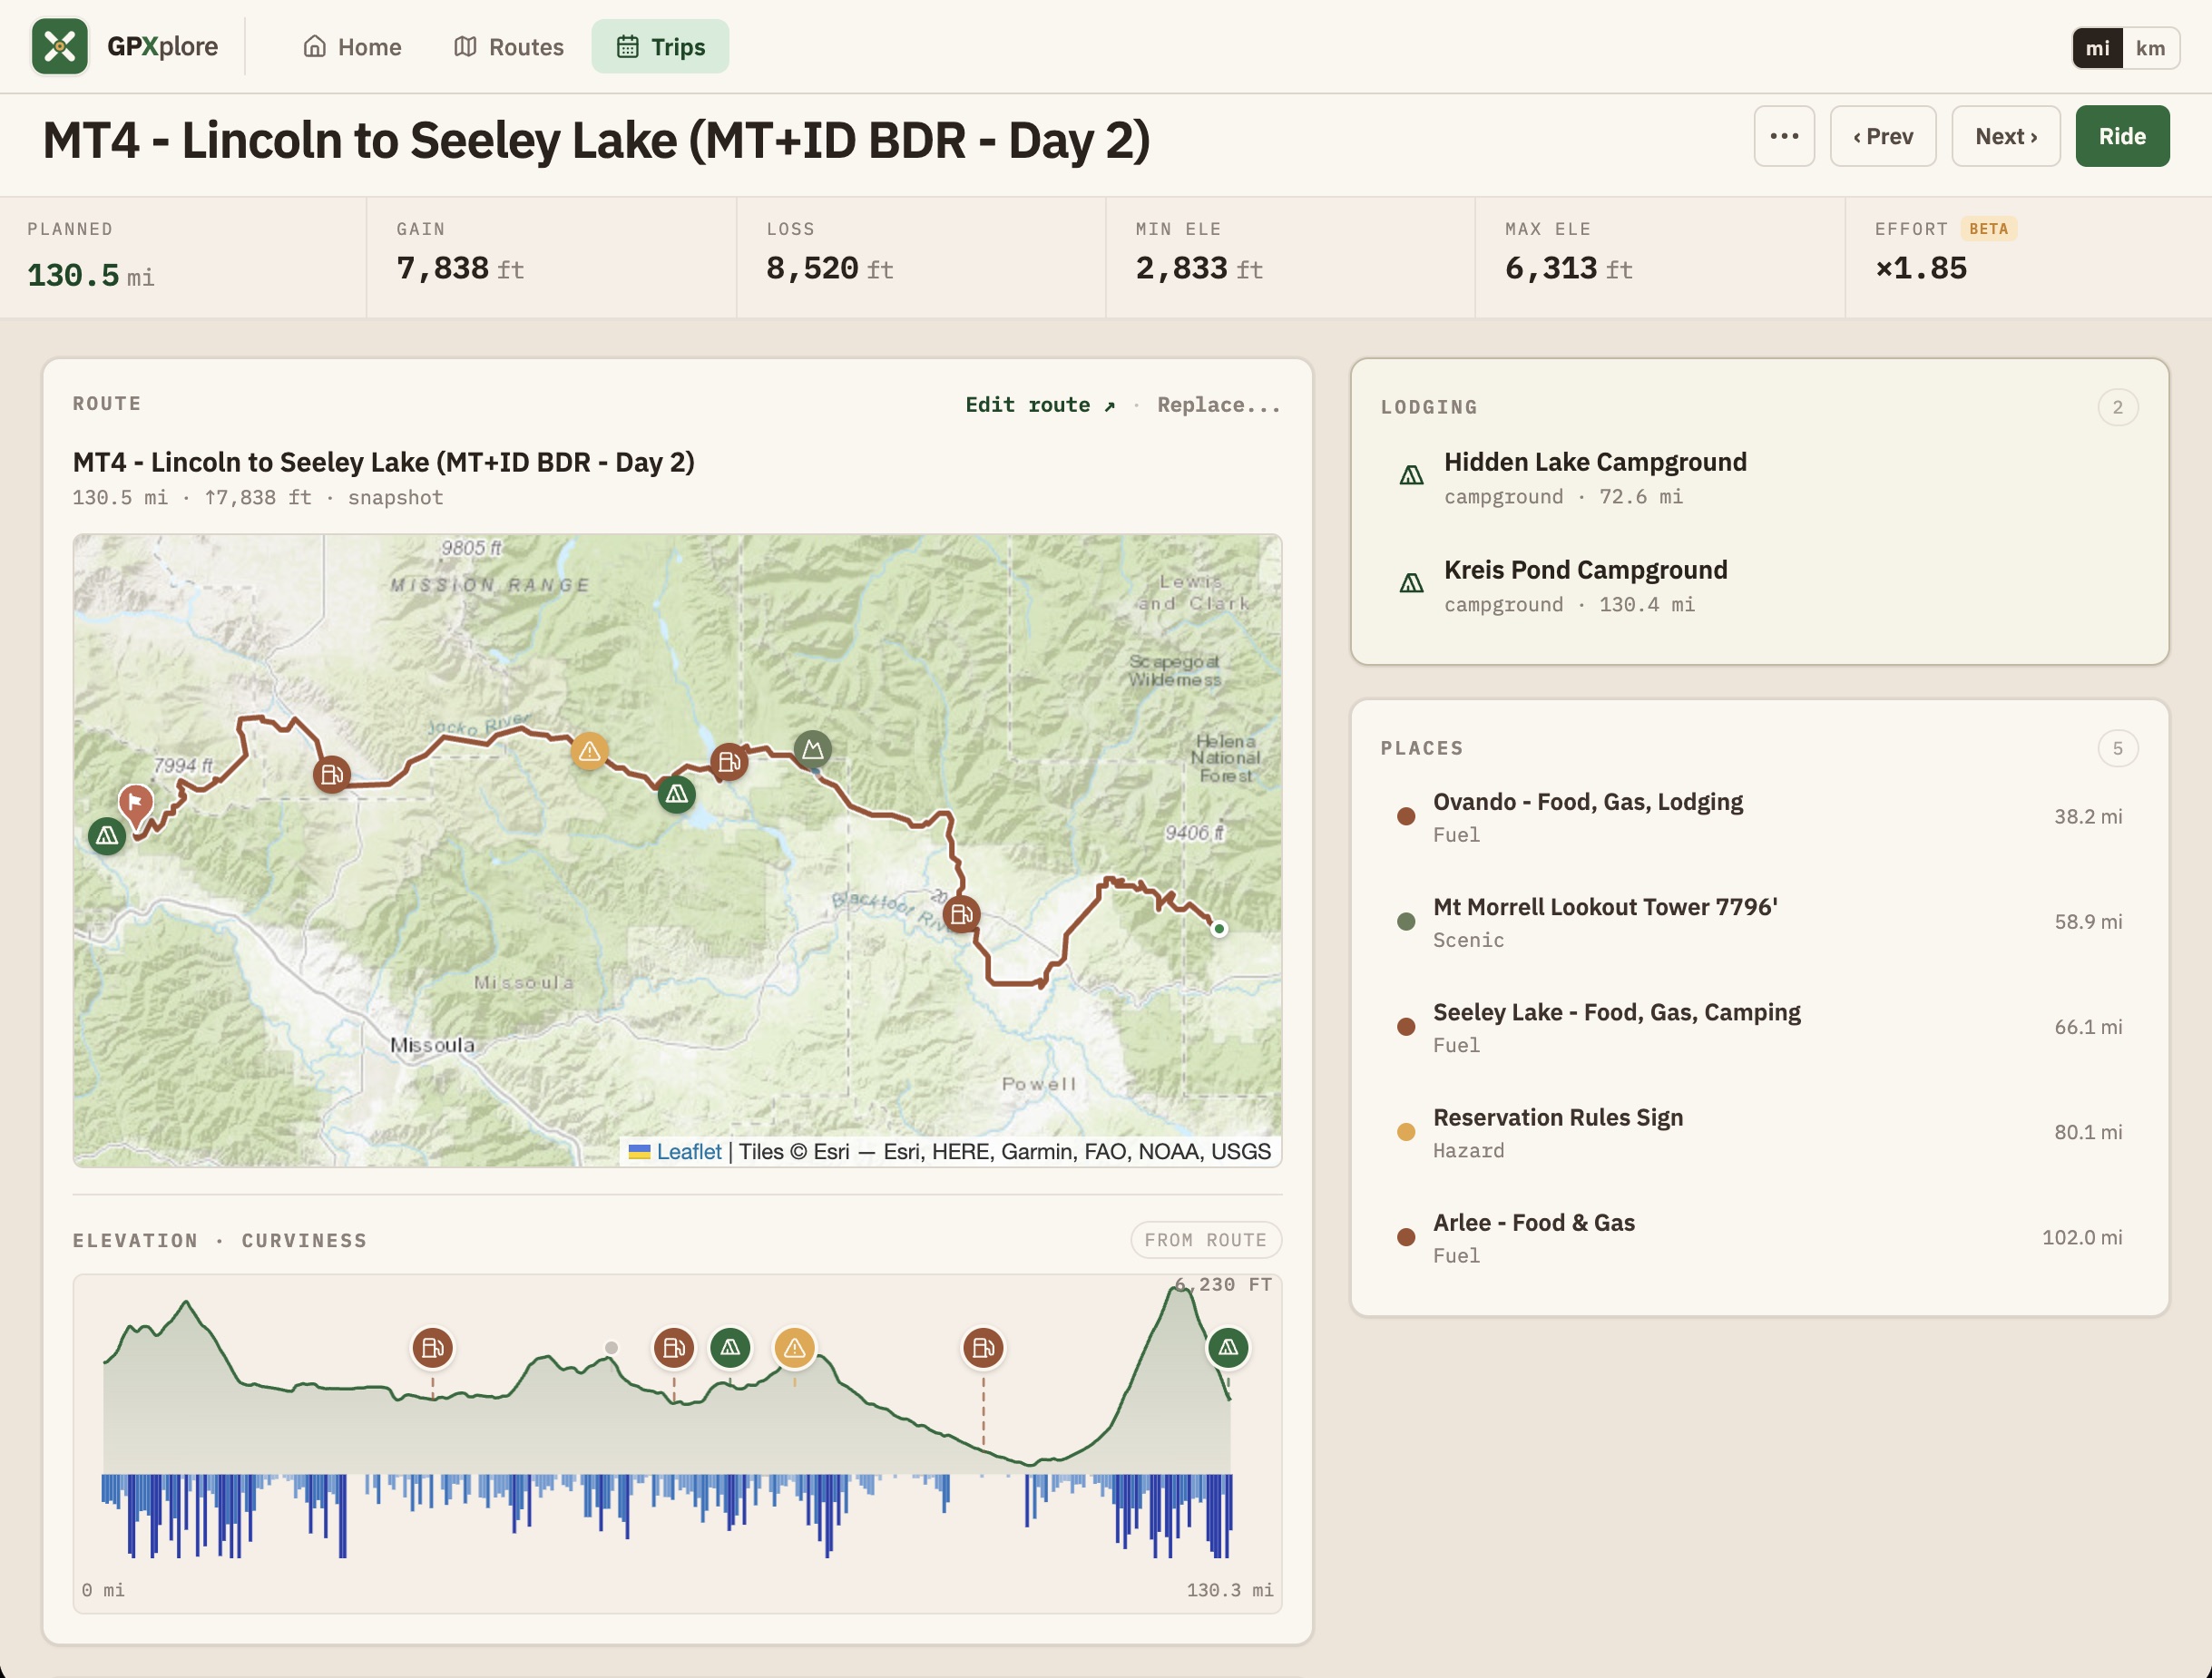Click the Kreis Pond Campground tent icon
2212x1678 pixels.
coord(1411,582)
